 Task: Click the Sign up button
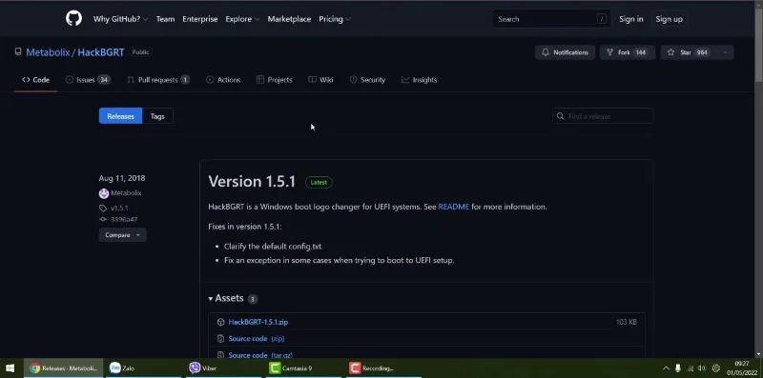[670, 19]
